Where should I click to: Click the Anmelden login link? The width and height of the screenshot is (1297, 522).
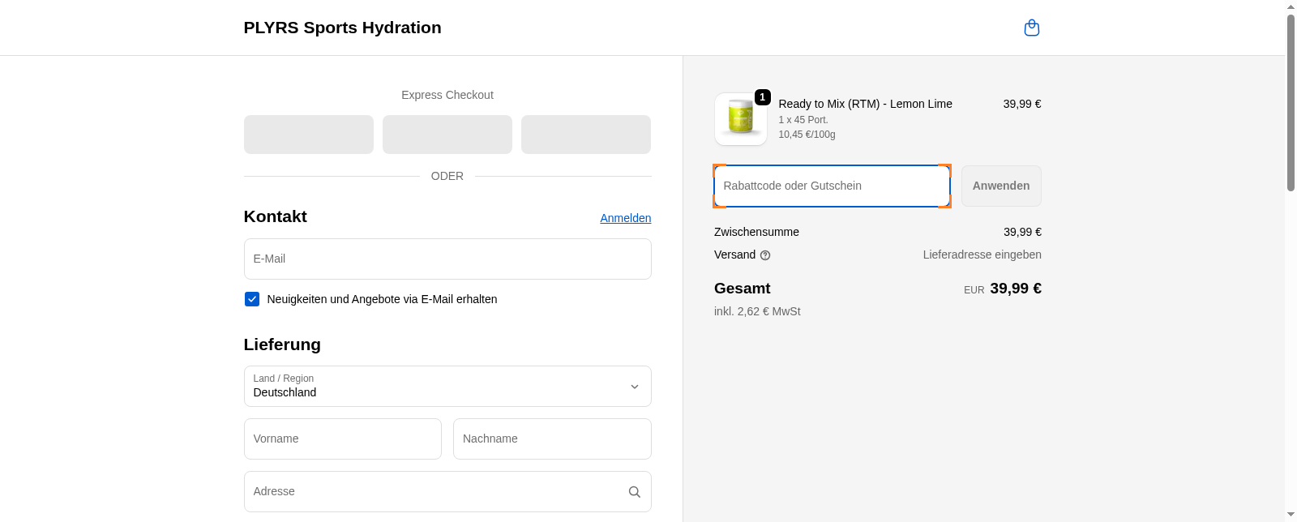click(625, 218)
